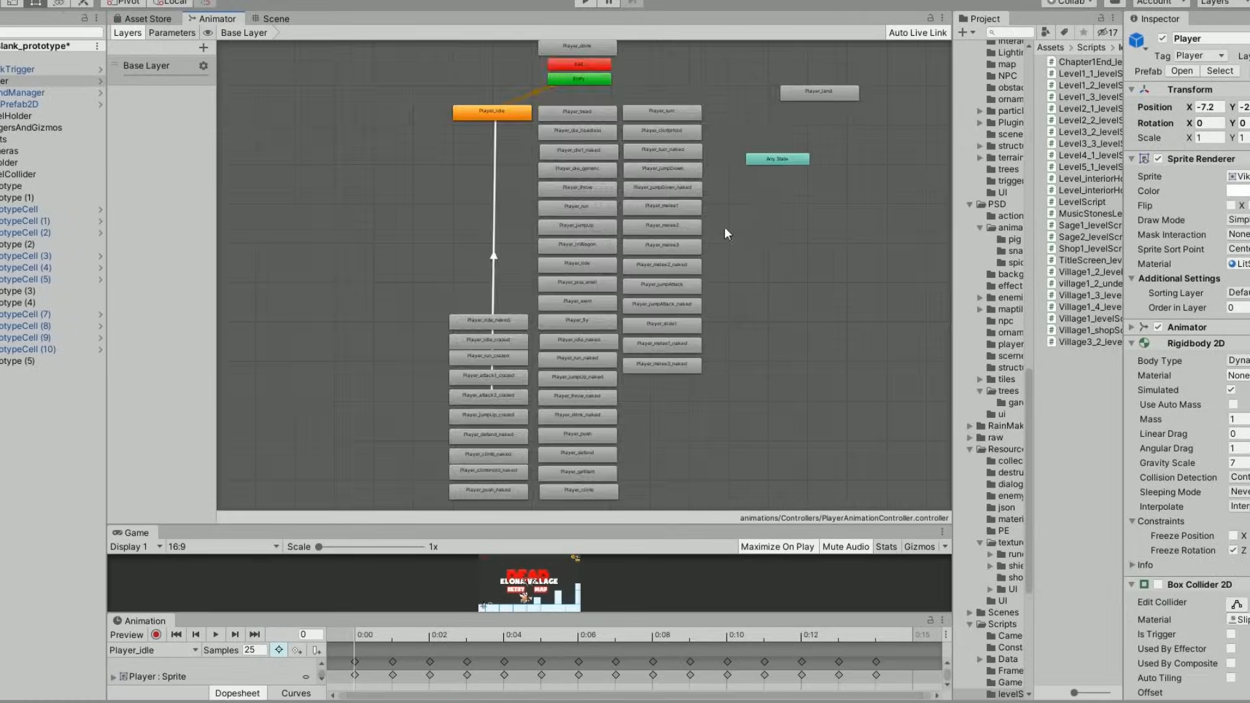1250x703 pixels.
Task: Click search by type icon in Project
Action: 1045,33
